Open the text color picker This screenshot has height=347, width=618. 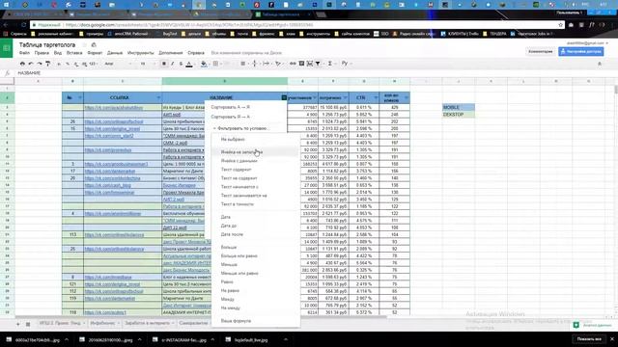tap(189, 64)
